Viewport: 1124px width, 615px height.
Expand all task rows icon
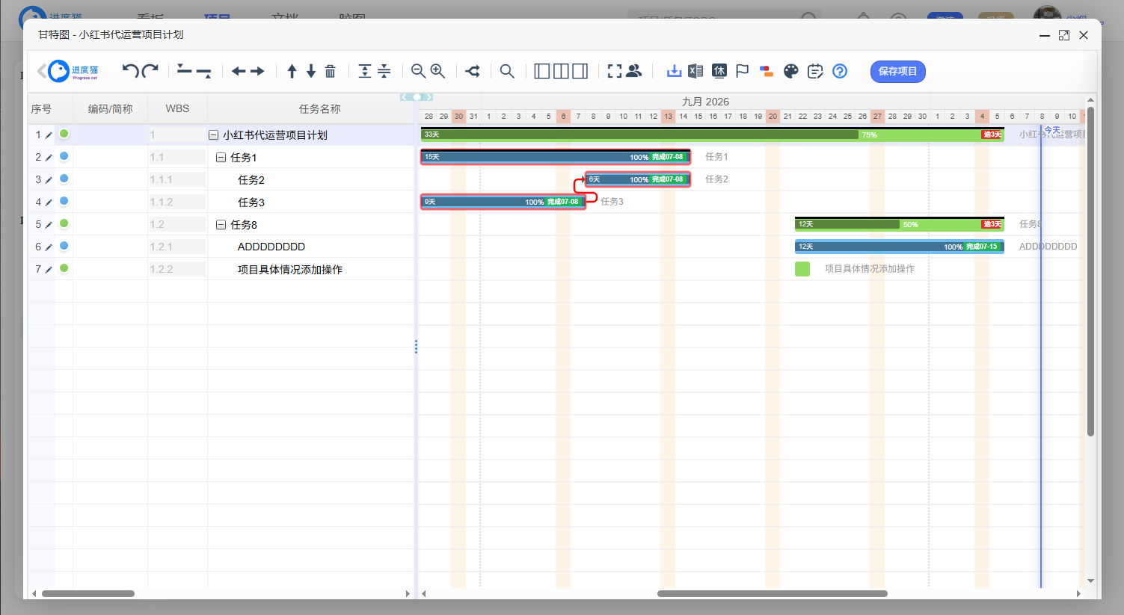tap(364, 71)
